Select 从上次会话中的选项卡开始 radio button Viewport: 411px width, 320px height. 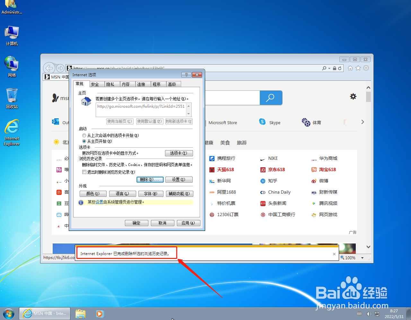tap(84, 135)
